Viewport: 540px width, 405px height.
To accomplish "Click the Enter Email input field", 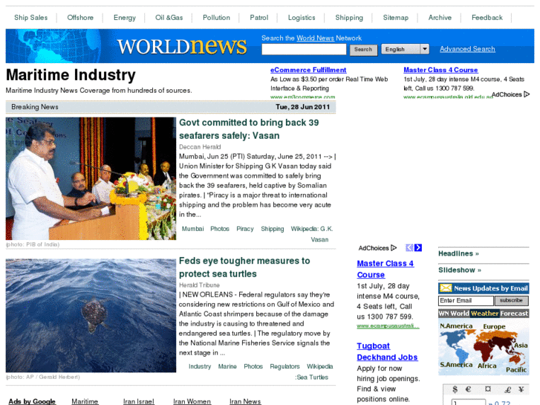I will 465,301.
